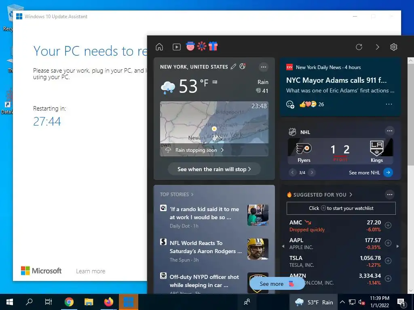The height and width of the screenshot is (310, 414).
Task: Launch Chrome from taskbar
Action: [x=69, y=302]
